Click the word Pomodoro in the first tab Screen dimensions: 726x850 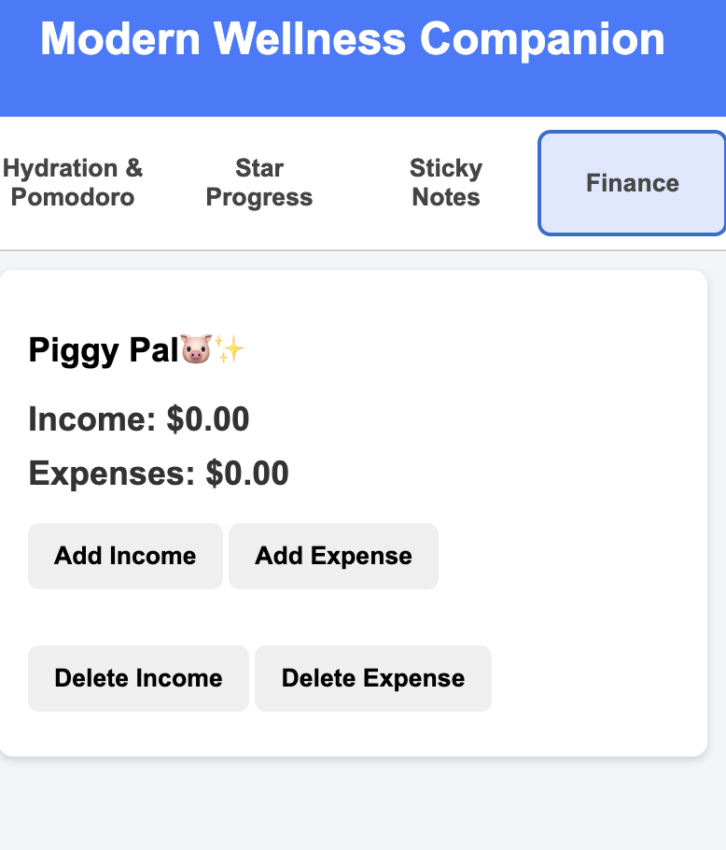[73, 198]
